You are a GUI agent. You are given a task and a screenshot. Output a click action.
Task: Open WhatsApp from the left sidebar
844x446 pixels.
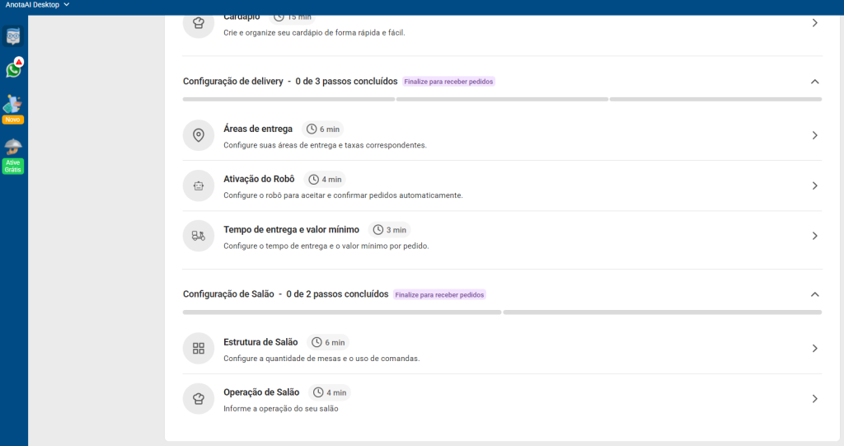pyautogui.click(x=14, y=69)
